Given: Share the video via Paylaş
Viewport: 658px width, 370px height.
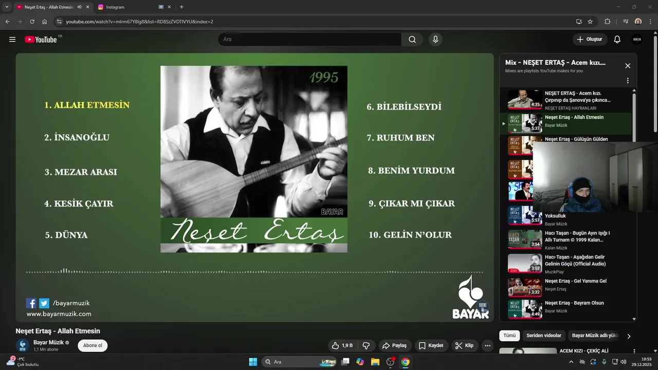Looking at the screenshot, I should [394, 345].
